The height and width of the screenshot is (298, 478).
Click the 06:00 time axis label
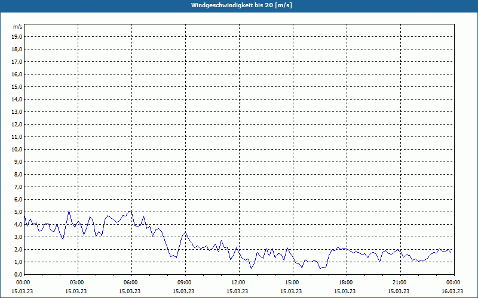[x=131, y=283]
